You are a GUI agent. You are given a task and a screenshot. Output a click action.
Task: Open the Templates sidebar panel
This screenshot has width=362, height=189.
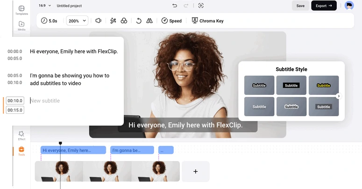(21, 10)
